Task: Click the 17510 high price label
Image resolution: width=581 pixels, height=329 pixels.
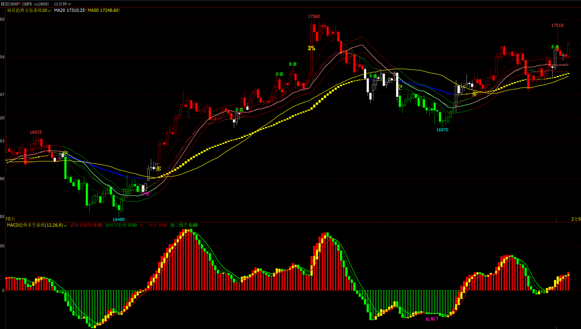Action: 557,26
